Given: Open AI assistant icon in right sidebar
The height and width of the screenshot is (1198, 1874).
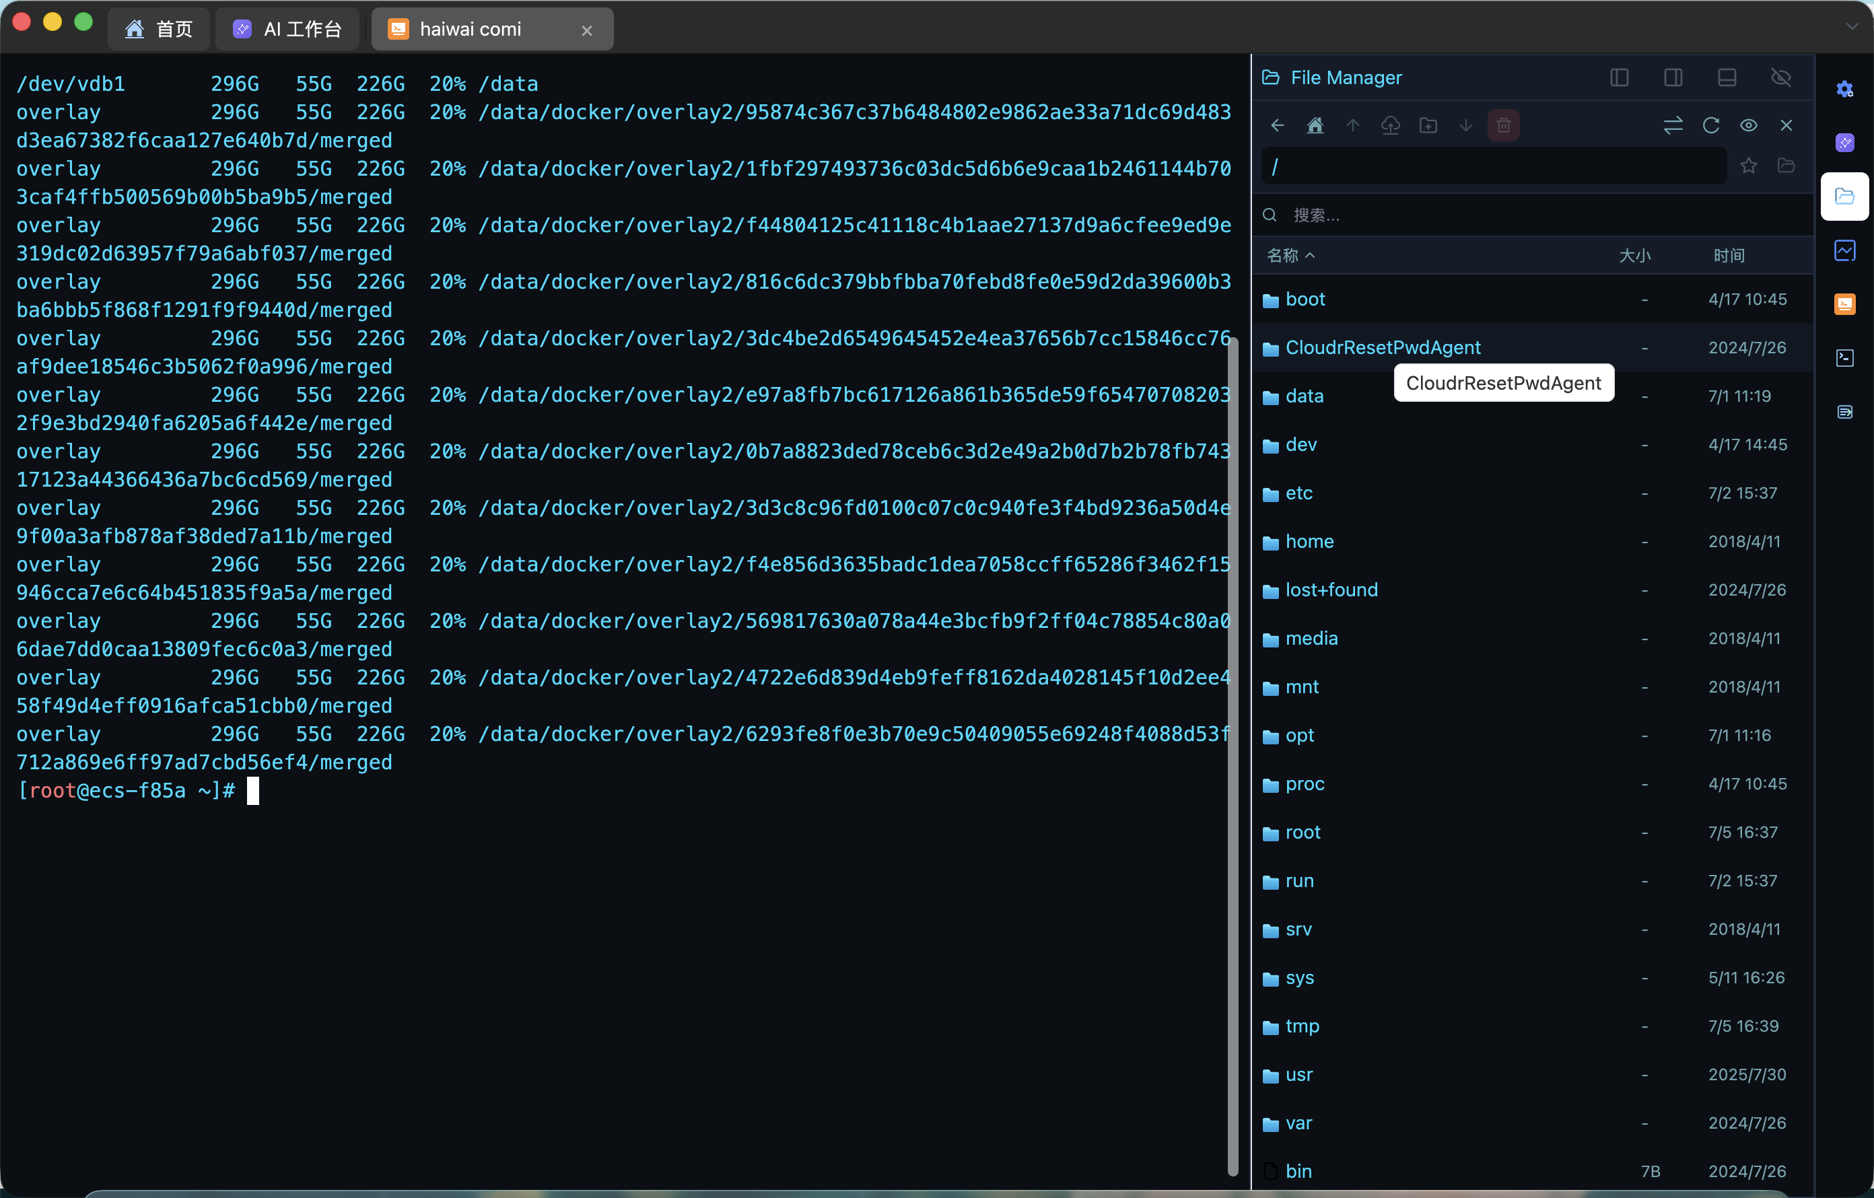Looking at the screenshot, I should click(1844, 143).
